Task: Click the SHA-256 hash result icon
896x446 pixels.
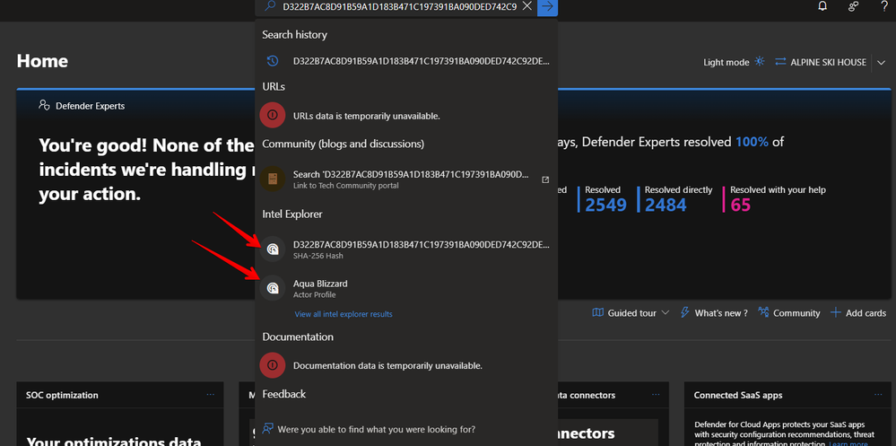Action: tap(273, 249)
